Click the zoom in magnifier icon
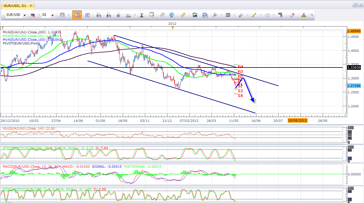The width and height of the screenshot is (364, 203). 98,15
